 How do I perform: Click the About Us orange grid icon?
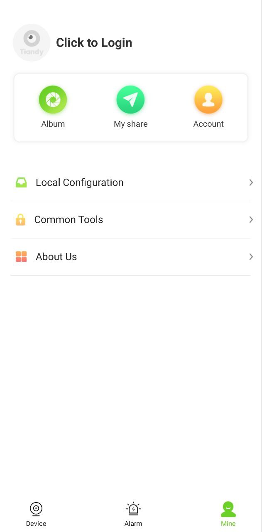coord(21,256)
